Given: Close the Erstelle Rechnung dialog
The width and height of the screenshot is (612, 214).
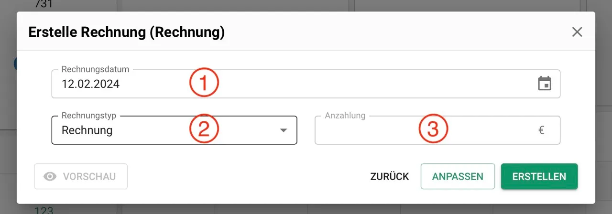Looking at the screenshot, I should 577,32.
